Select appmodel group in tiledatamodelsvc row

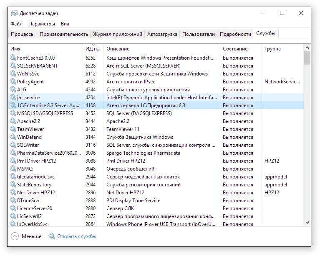coord(275,177)
